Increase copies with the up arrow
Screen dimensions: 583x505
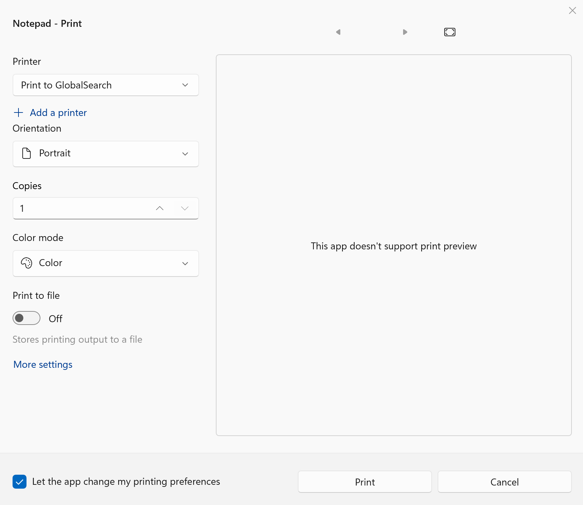coord(160,208)
